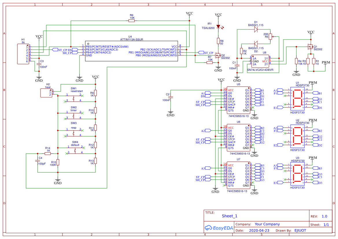Click the Drawn By entry EJIUOT
Viewport: 338px width, 239px height.
(x=300, y=230)
